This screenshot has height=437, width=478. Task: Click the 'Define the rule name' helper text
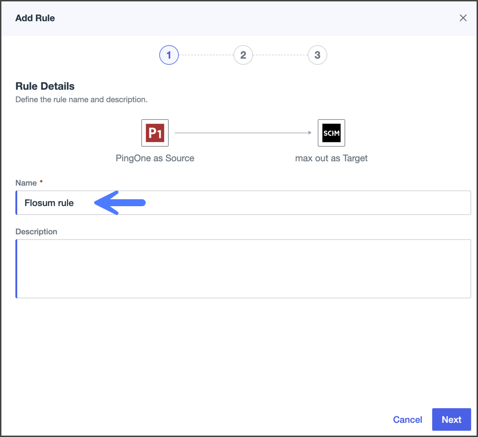(x=81, y=99)
